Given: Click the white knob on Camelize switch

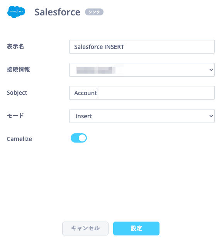Looking at the screenshot, I should [x=82, y=138].
